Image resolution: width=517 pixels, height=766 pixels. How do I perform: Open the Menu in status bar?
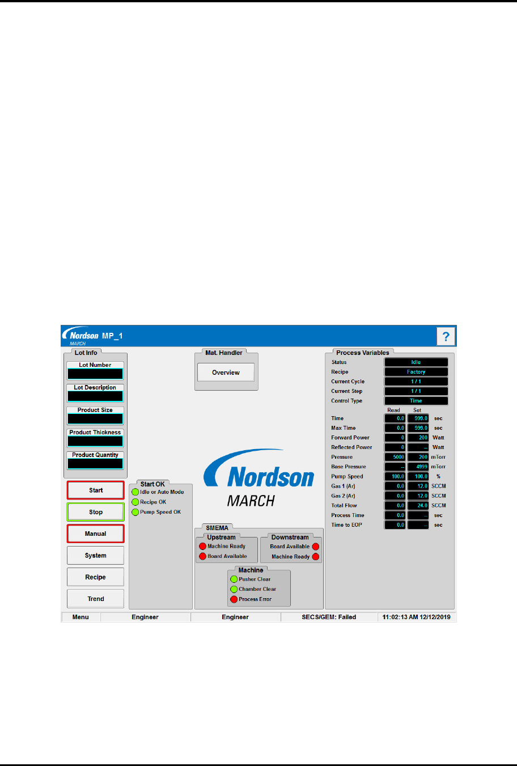[x=80, y=617]
